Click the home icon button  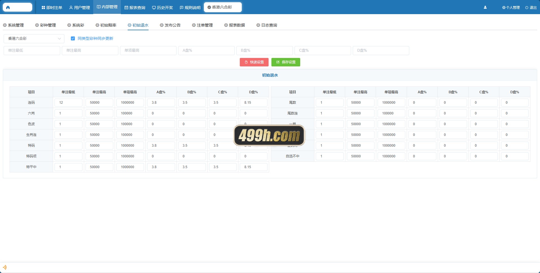coord(18,7)
